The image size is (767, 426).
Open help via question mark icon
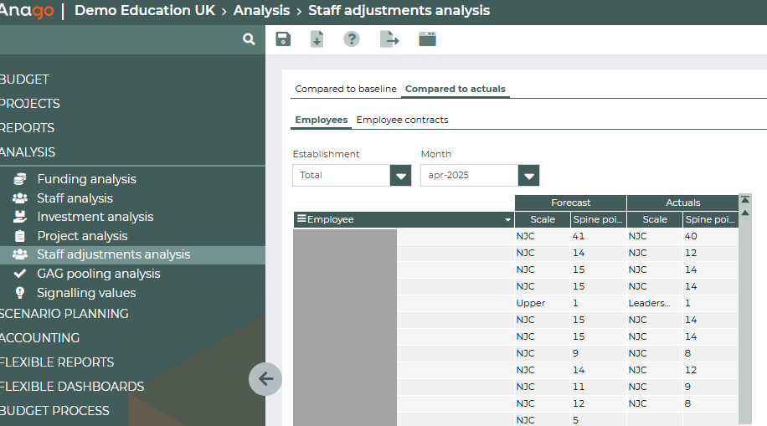[352, 39]
